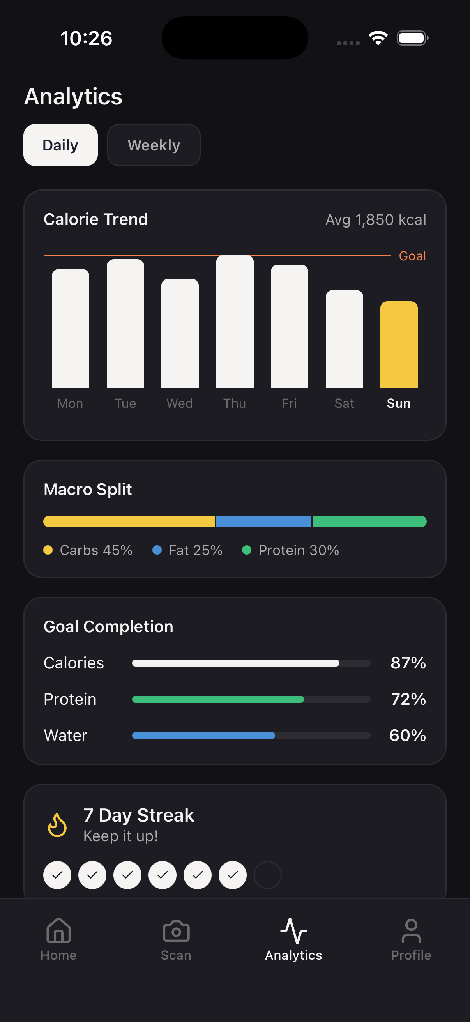Open the Scan camera icon

(x=176, y=930)
